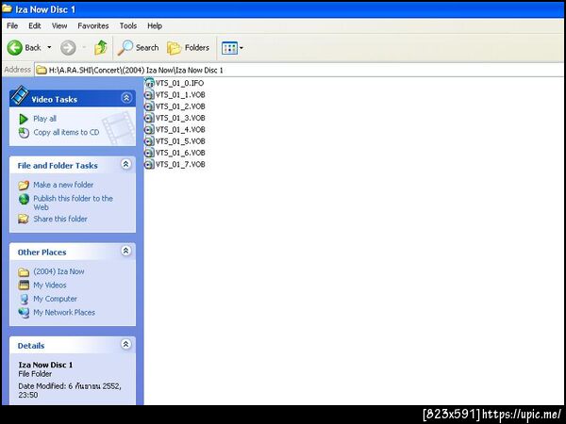The height and width of the screenshot is (424, 566).
Task: Click the VTS_01_1.VOB file icon
Action: 149,95
